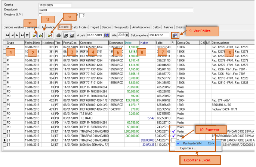Jump to last record arrow
Viewport: 256px width, 167px height.
coord(22,35)
